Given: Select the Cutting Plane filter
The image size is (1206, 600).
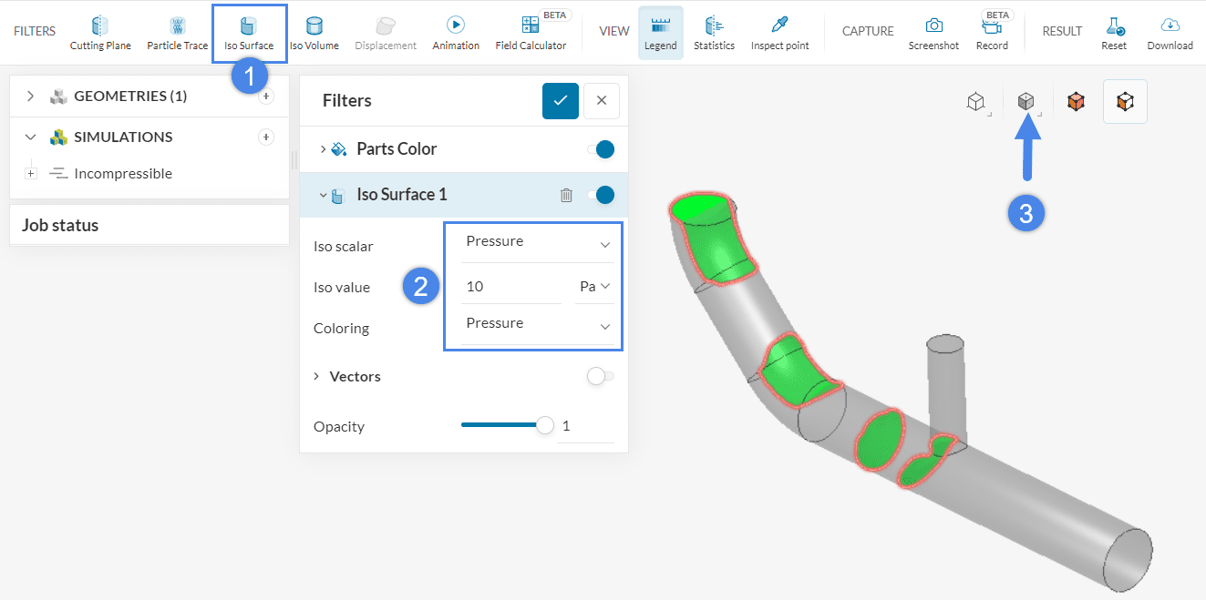Looking at the screenshot, I should 100,32.
